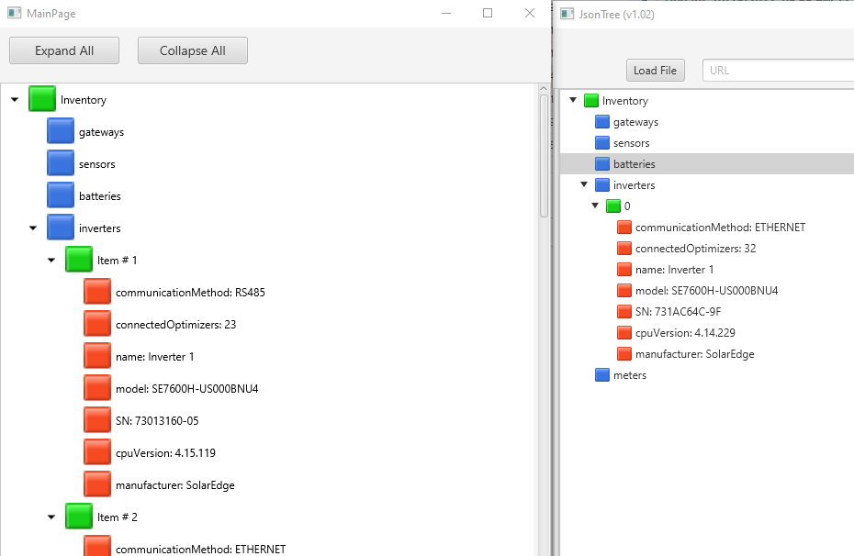Click the MainPage vertical scrollbar thumb
The image size is (854, 556).
[544, 156]
